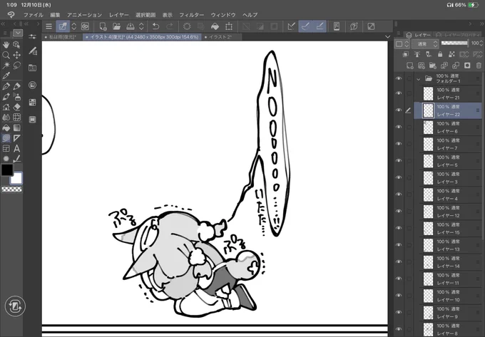Select the Fill bucket tool
Image resolution: width=485 pixels, height=337 pixels.
[x=6, y=128]
